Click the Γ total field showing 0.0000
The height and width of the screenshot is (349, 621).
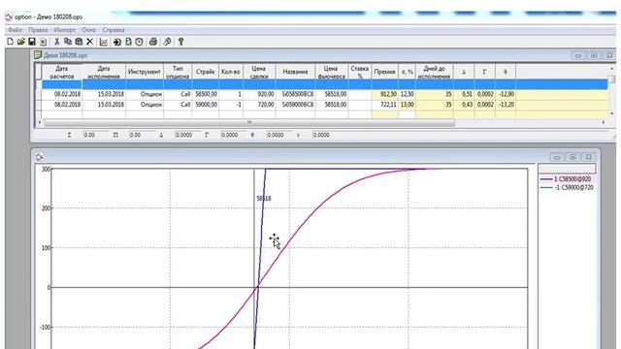point(233,135)
